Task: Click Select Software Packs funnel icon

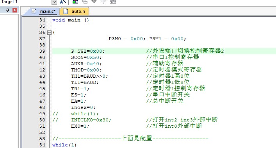Action: (103, 2)
